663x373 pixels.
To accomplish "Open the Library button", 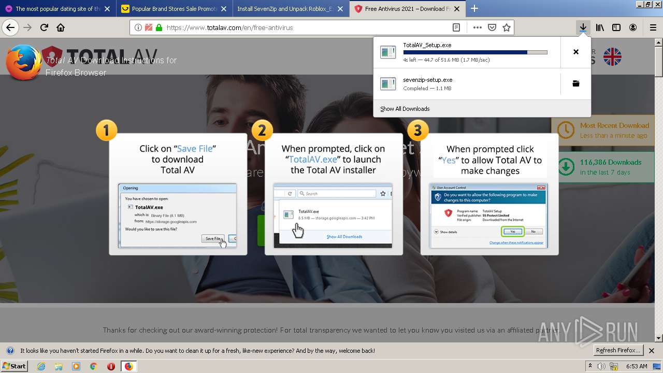I will (x=600, y=27).
